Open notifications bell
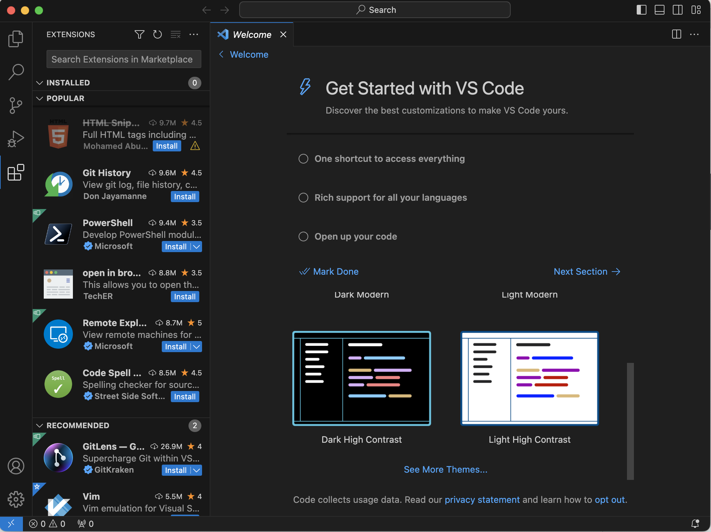Viewport: 711px width, 532px height. pos(695,523)
